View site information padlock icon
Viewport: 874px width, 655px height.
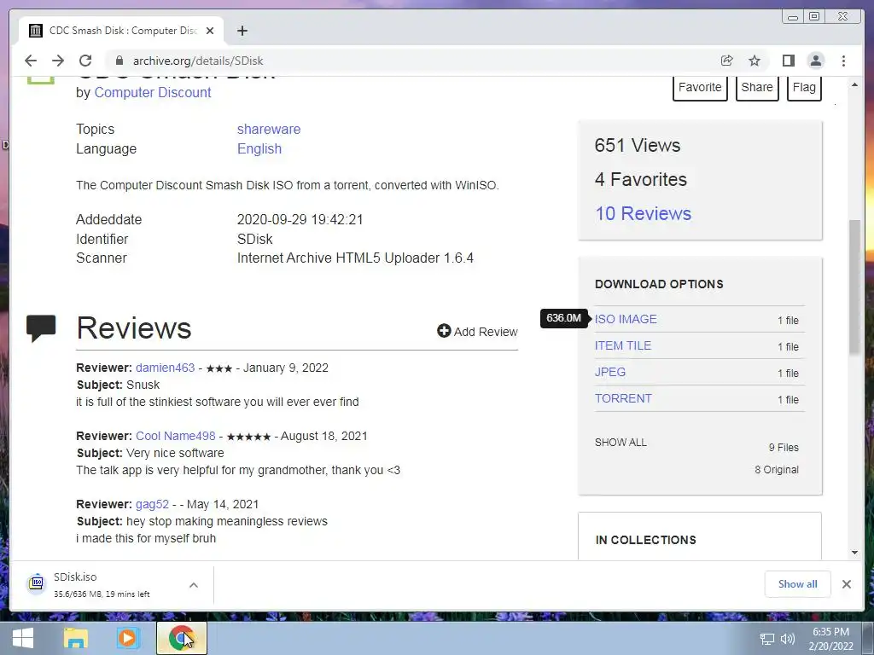pos(119,61)
